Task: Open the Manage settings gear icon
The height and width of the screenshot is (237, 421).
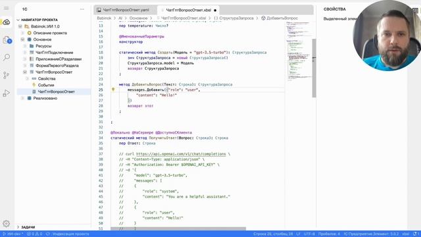Action: click(6, 223)
